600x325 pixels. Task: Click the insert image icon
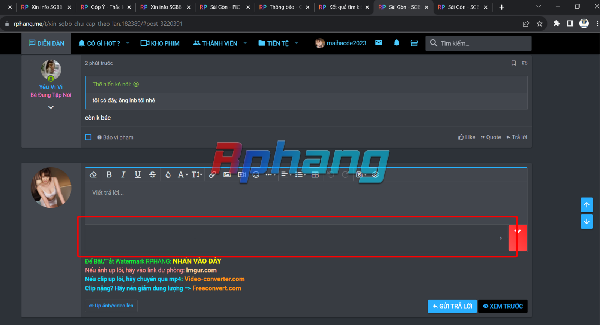click(227, 174)
